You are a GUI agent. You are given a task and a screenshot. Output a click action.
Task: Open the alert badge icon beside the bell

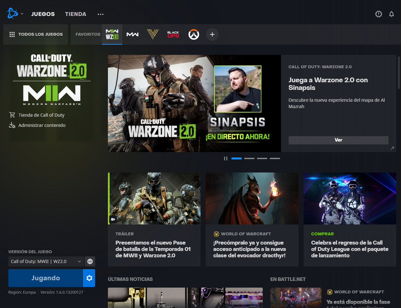pos(379,14)
